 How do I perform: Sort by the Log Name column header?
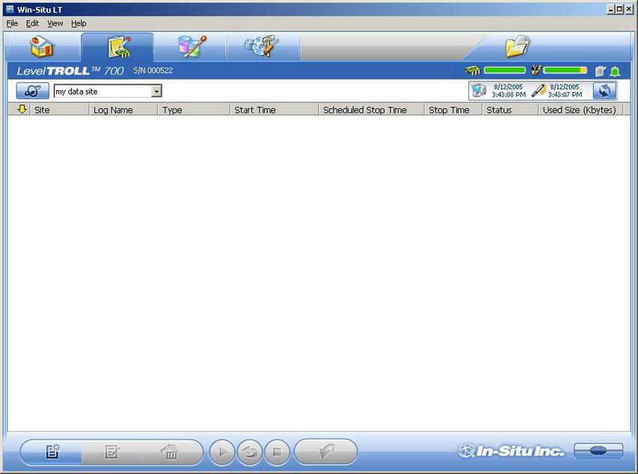123,109
